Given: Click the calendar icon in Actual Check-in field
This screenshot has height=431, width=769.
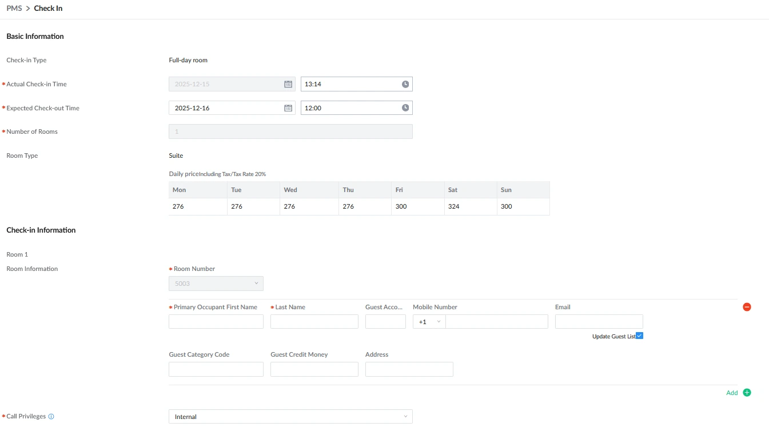Looking at the screenshot, I should (288, 83).
